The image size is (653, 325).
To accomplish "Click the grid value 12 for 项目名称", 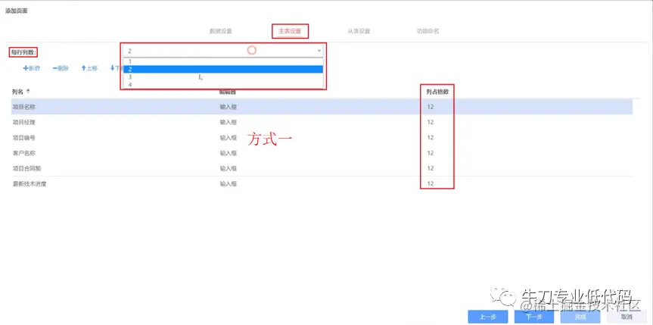I will click(x=431, y=107).
